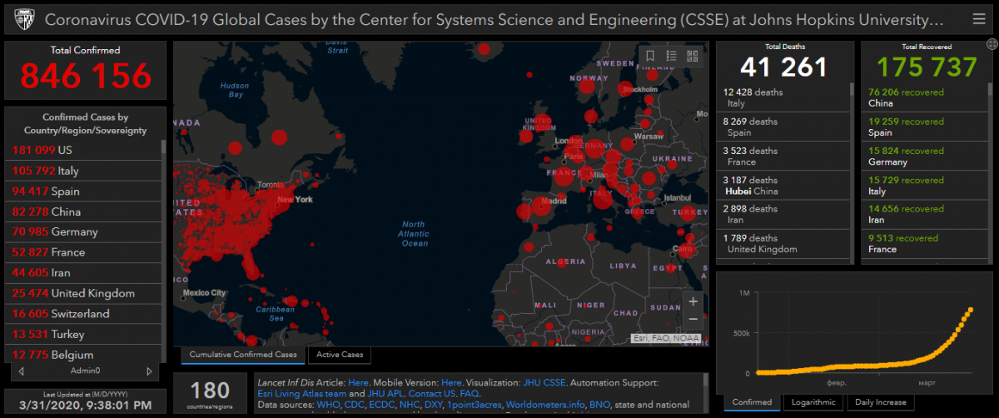Open the BNO data source link

point(599,404)
